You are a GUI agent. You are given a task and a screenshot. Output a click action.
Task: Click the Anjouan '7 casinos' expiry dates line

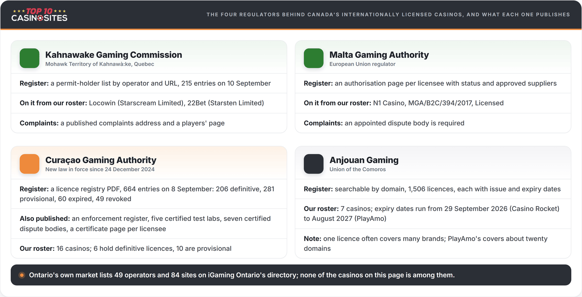(431, 214)
